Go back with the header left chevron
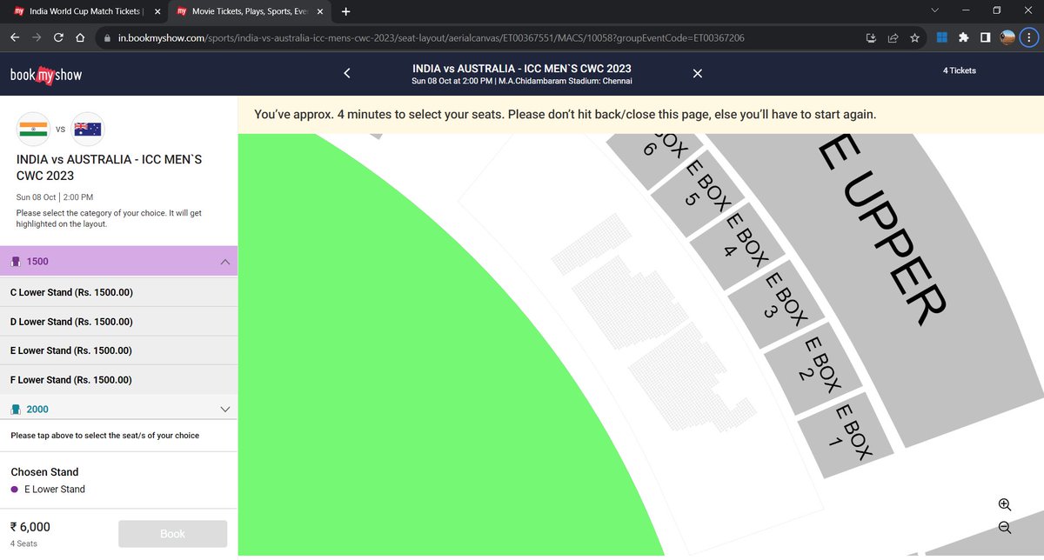 tap(346, 74)
